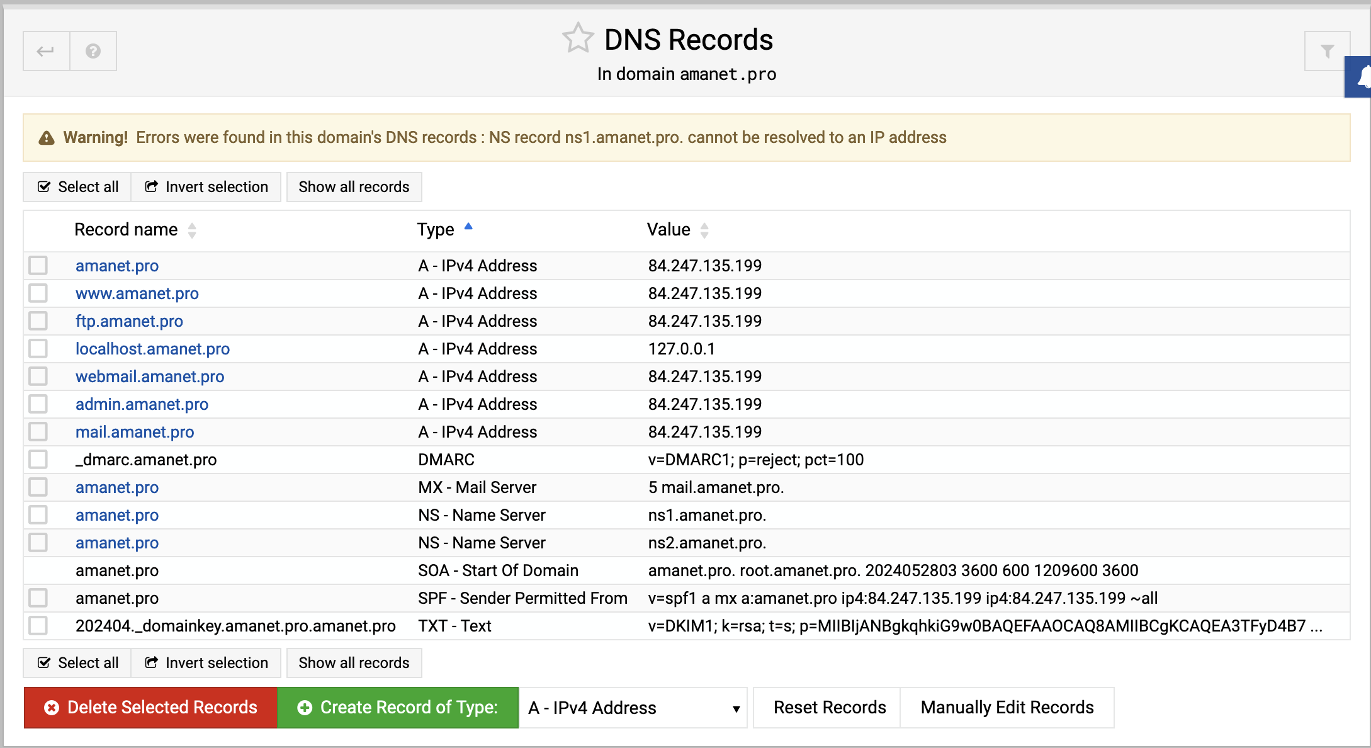
Task: Click the top Invert selection button
Action: click(x=206, y=187)
